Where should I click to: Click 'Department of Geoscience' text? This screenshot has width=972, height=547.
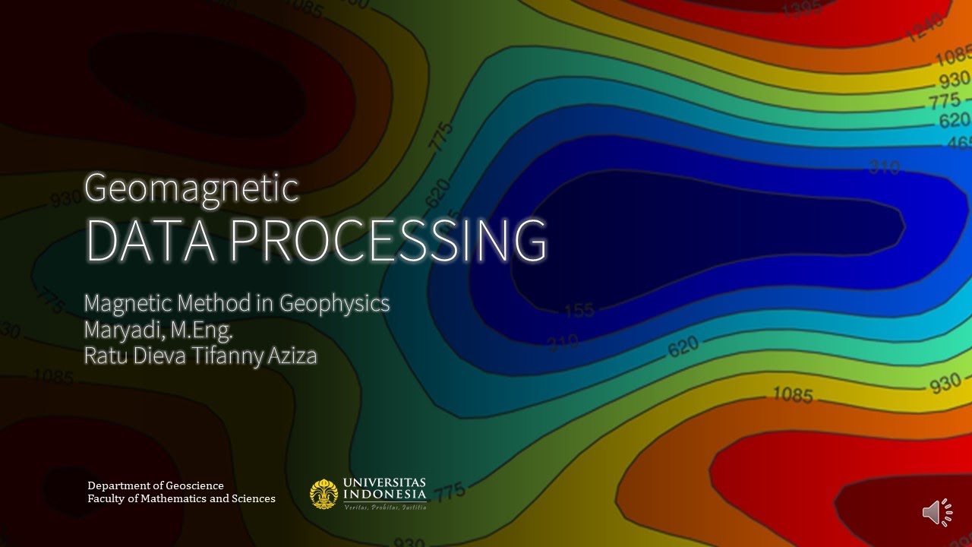pyautogui.click(x=156, y=485)
